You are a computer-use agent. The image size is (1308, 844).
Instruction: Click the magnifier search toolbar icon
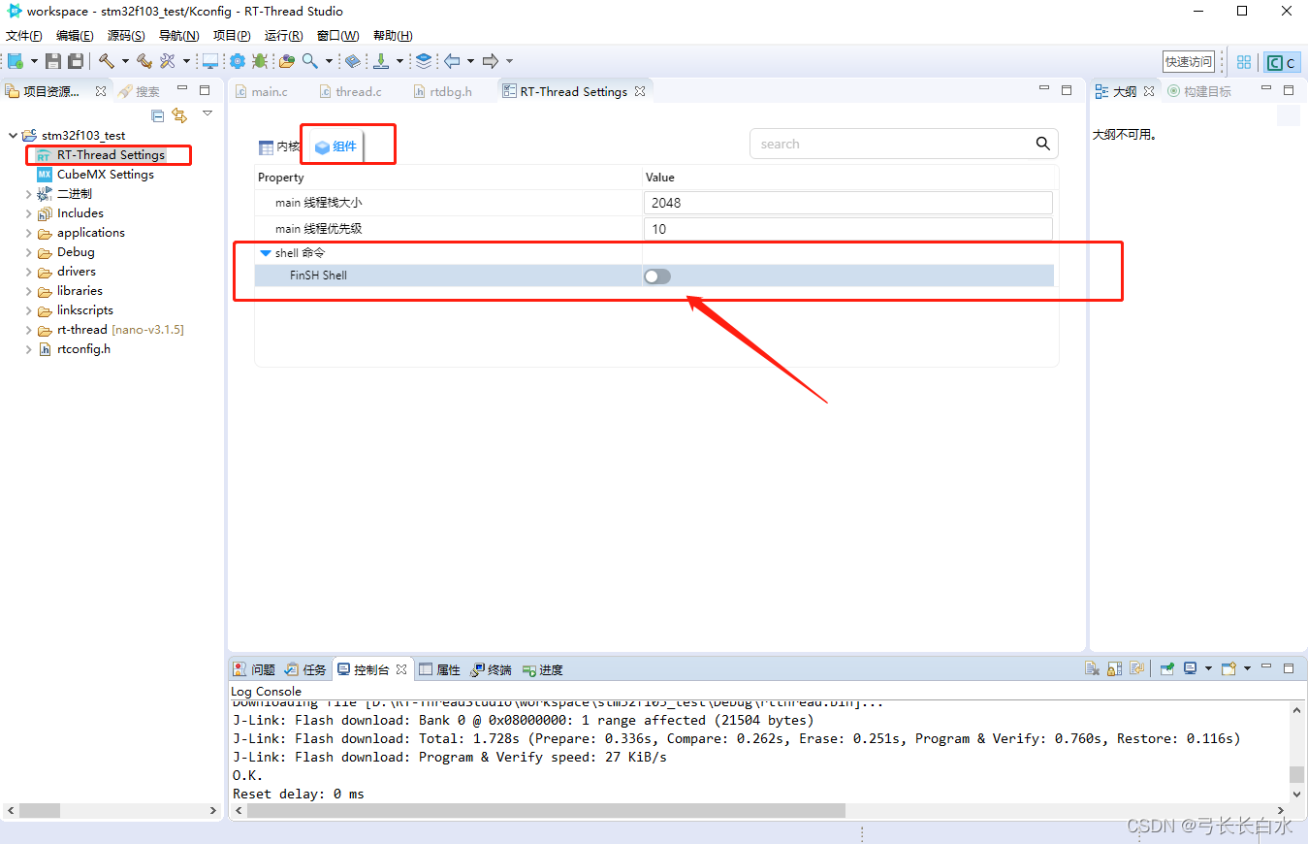tap(310, 61)
